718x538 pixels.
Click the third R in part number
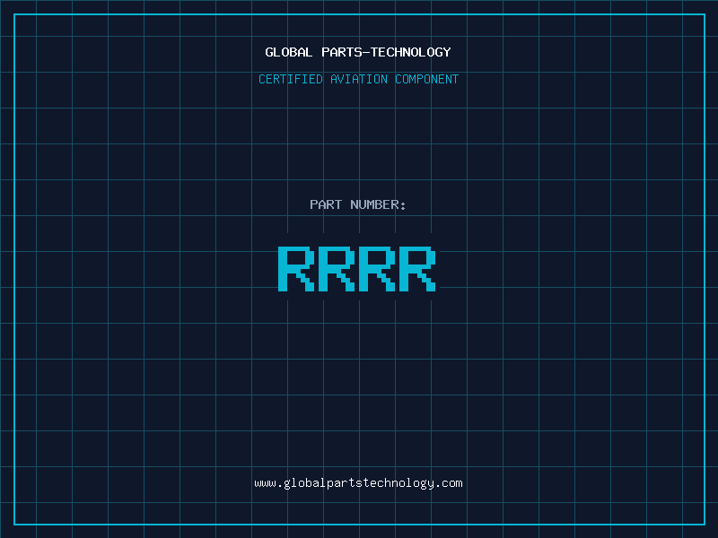(377, 269)
